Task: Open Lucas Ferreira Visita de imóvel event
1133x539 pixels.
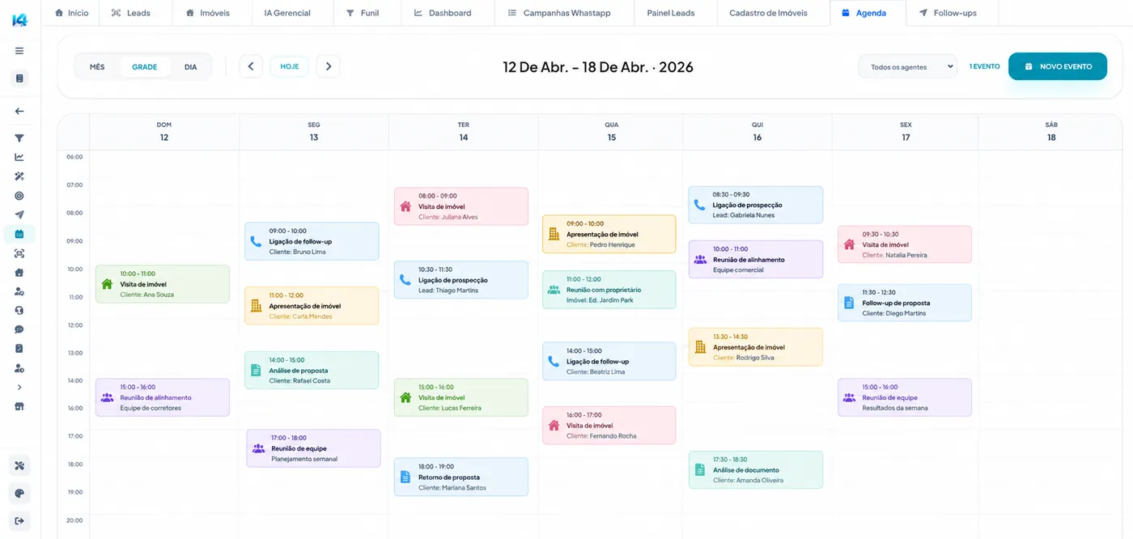Action: (x=461, y=397)
